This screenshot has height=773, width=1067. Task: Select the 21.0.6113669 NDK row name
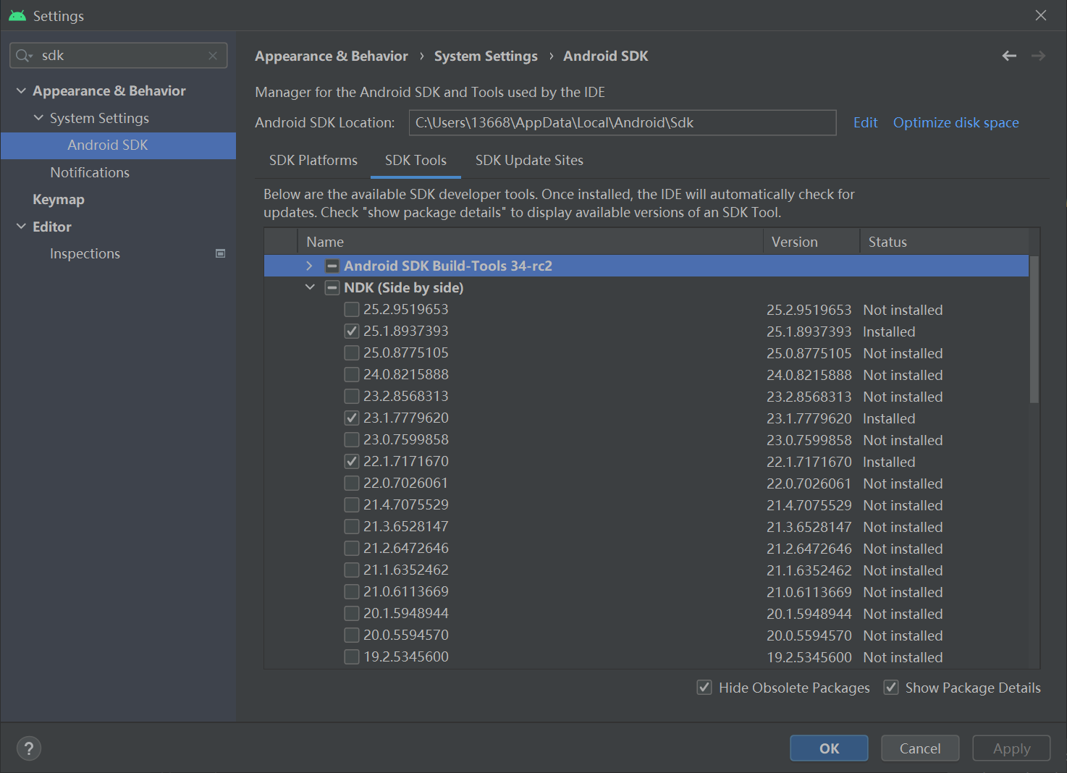(x=405, y=591)
